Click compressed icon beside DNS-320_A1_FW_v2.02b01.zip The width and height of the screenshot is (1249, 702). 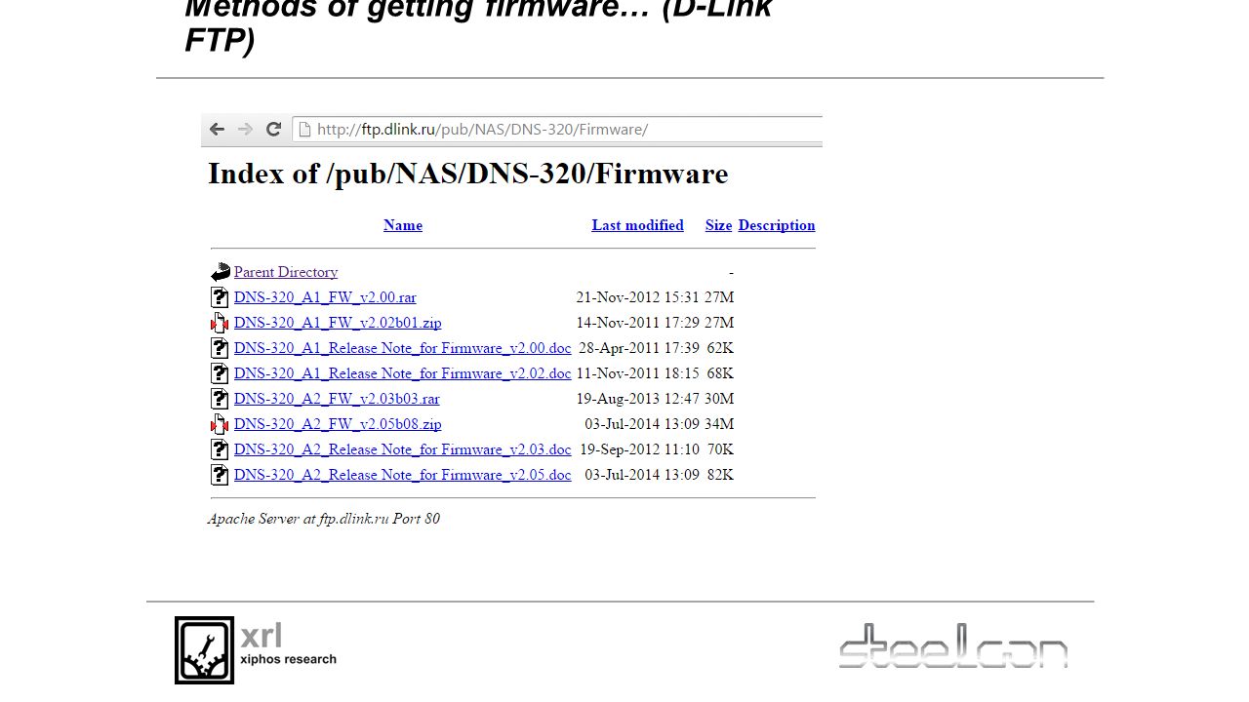(220, 323)
